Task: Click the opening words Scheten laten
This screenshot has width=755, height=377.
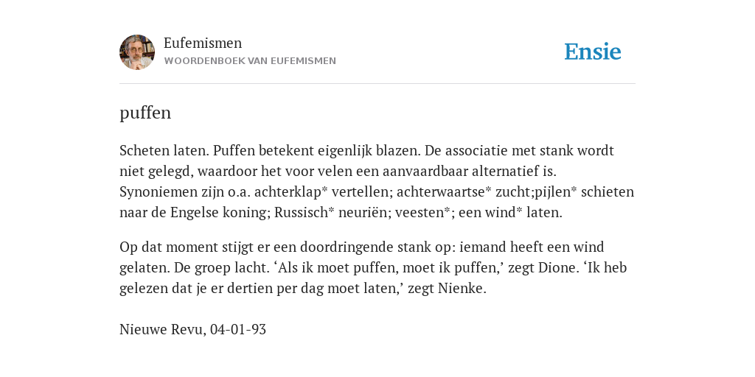Action: (x=164, y=150)
